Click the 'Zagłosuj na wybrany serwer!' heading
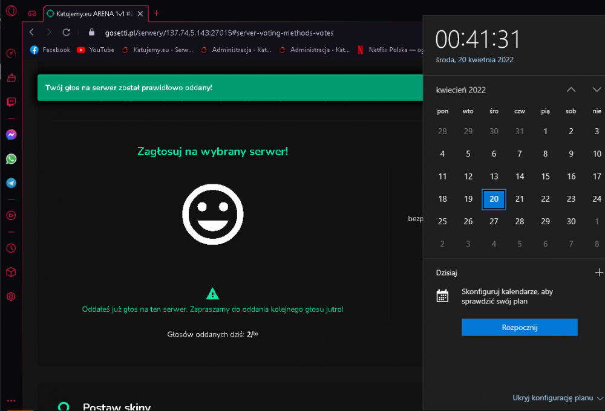Viewport: 605px width, 411px height. 212,152
